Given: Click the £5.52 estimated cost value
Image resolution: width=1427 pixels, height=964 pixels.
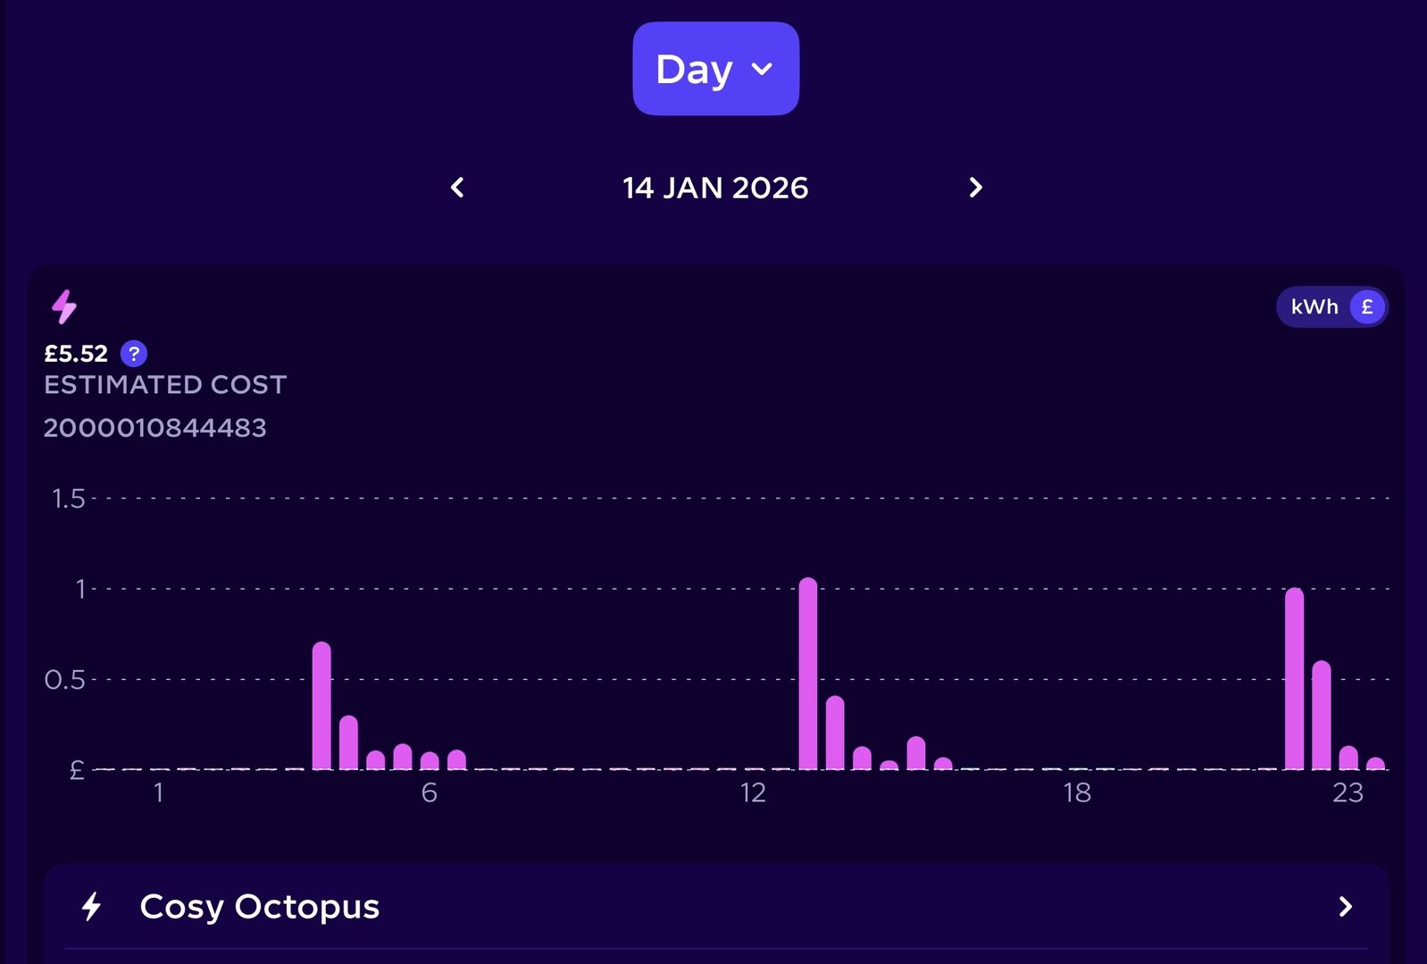Looking at the screenshot, I should coord(76,354).
